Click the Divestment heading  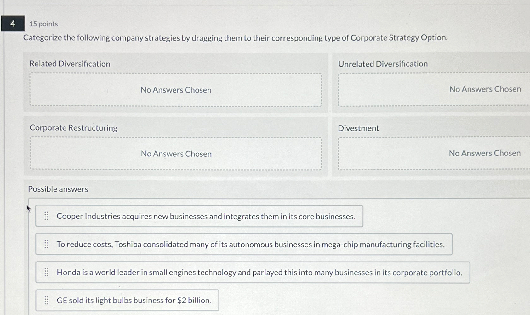click(358, 128)
